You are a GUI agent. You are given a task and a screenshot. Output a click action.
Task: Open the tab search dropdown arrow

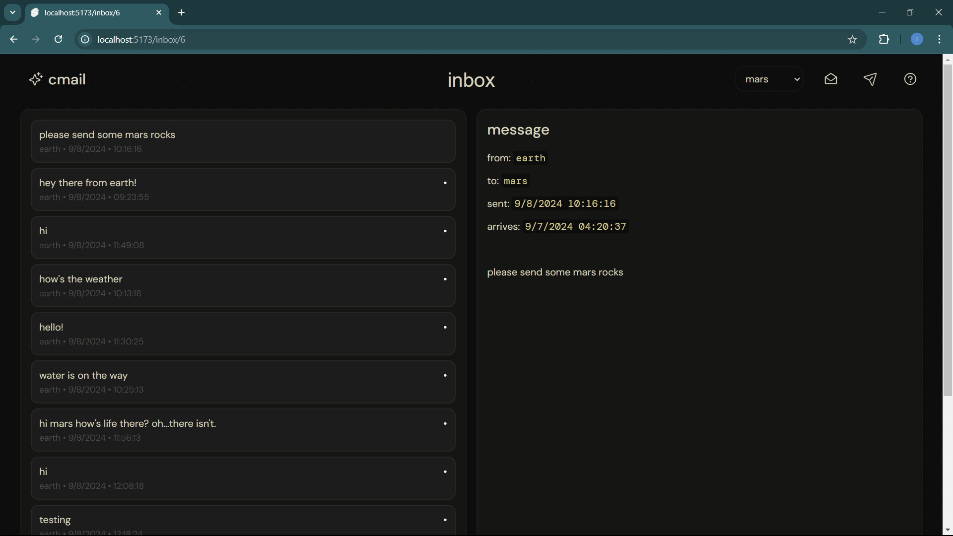click(12, 12)
